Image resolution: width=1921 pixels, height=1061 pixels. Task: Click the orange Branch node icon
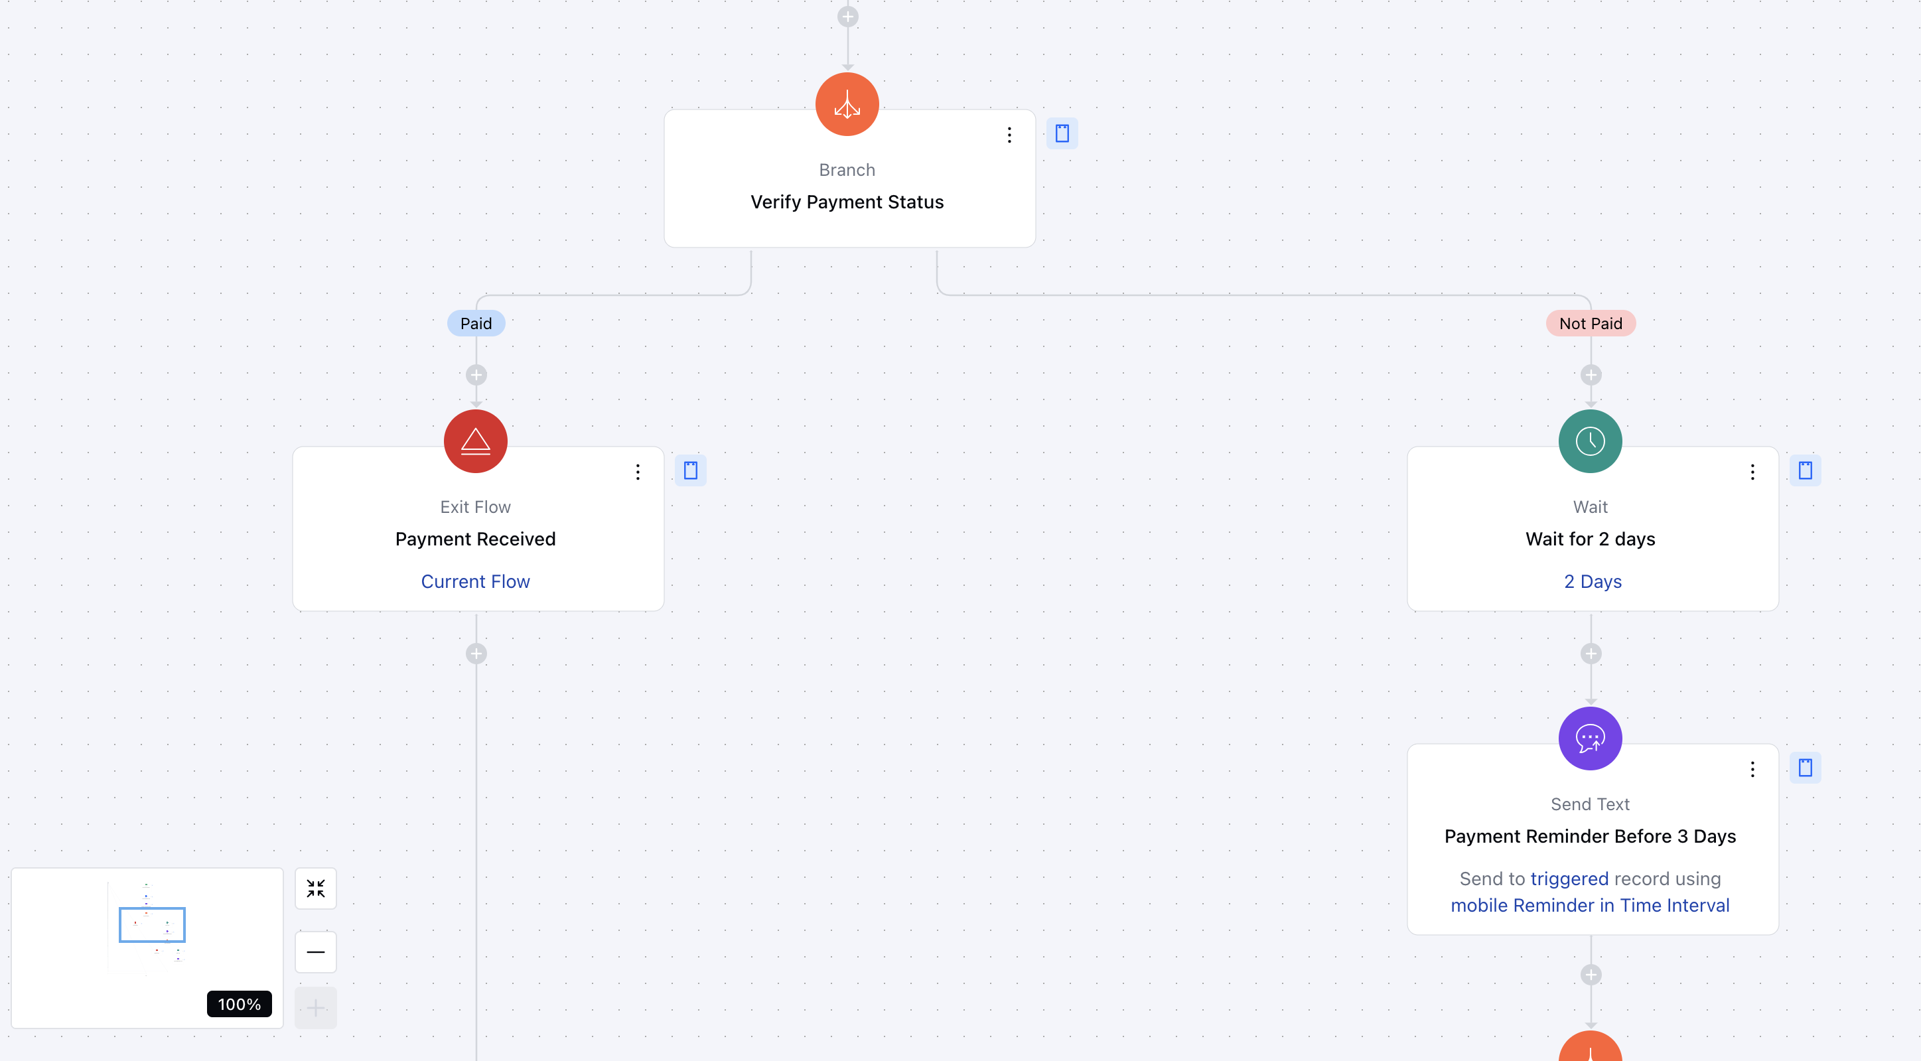pyautogui.click(x=847, y=104)
